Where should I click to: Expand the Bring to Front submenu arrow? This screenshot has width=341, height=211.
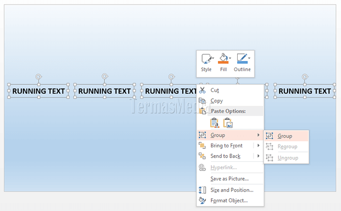[x=259, y=145]
